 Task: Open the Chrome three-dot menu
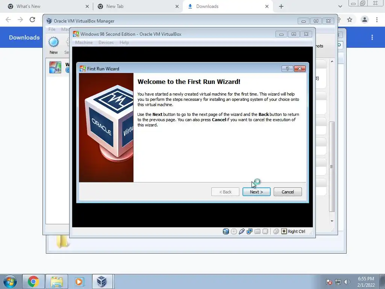click(x=377, y=20)
